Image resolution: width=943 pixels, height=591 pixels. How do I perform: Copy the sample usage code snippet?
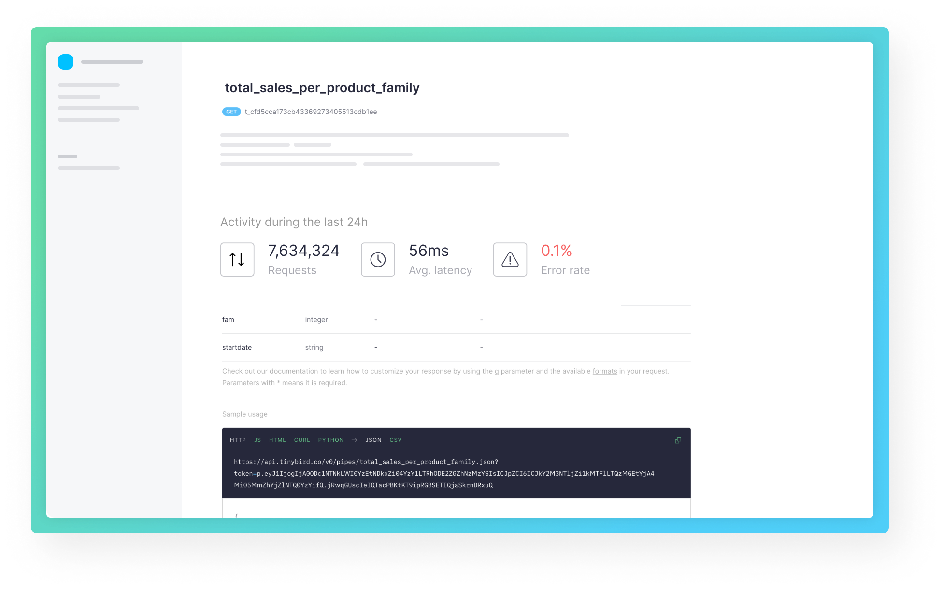coord(678,440)
